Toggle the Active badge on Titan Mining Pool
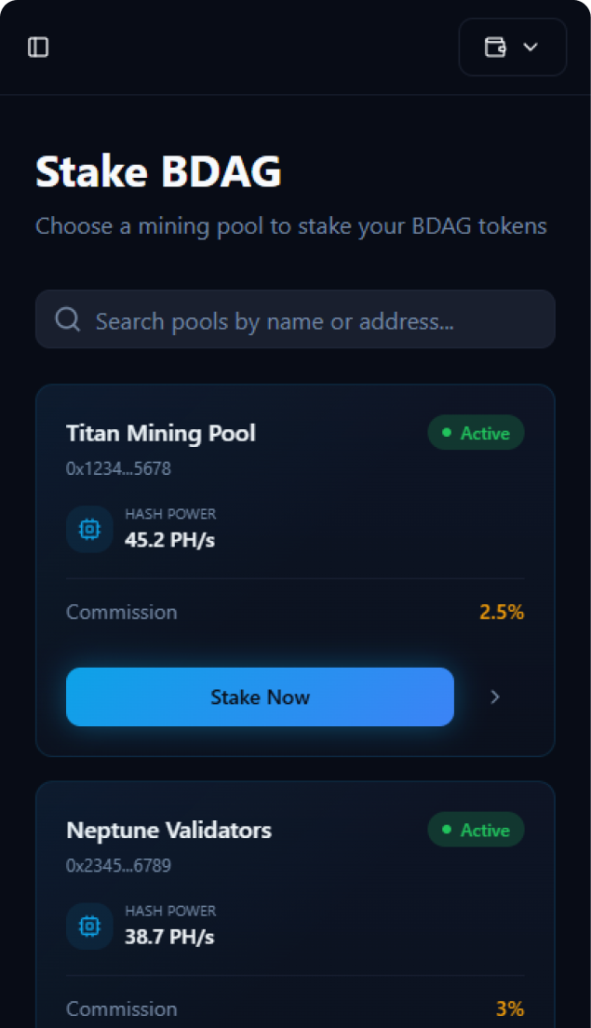Screen dimensions: 591x1028 476,432
